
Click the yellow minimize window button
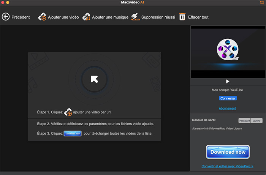click(x=8, y=2)
